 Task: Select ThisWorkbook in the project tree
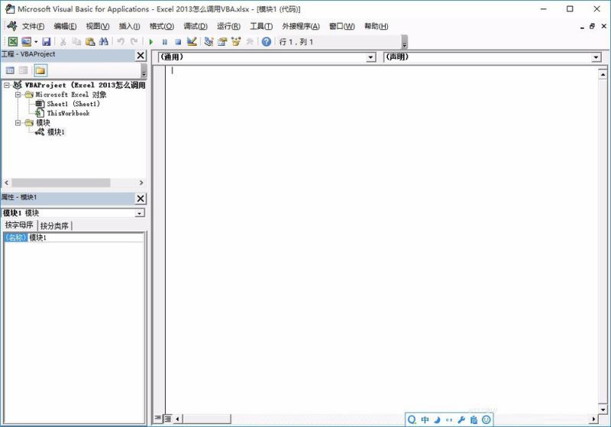[68, 113]
